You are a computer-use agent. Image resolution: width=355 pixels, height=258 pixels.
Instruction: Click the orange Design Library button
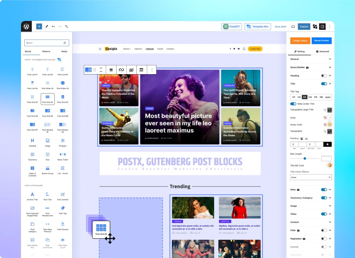pyautogui.click(x=299, y=41)
